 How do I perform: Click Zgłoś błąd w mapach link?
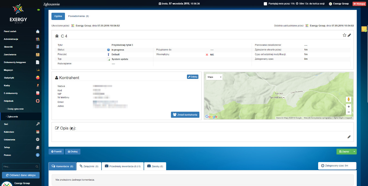click(x=343, y=118)
